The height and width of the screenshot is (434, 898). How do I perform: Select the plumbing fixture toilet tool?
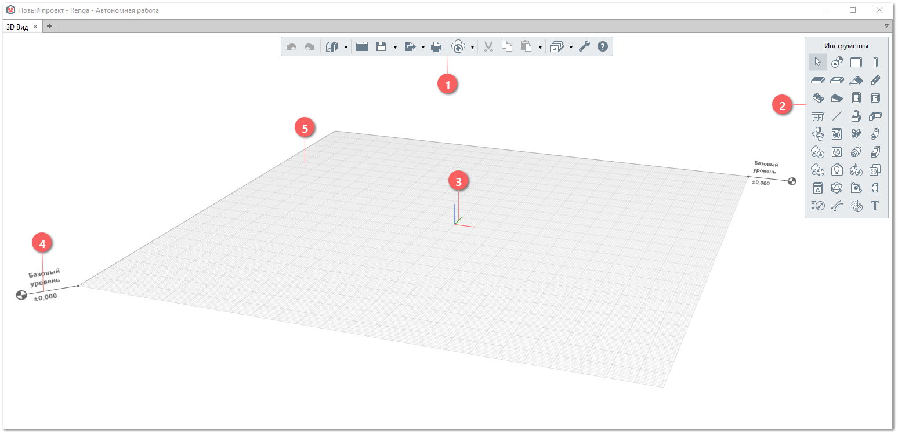coord(818,134)
